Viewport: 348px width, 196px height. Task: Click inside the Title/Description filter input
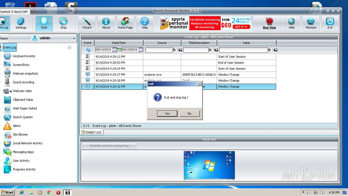coord(196,50)
